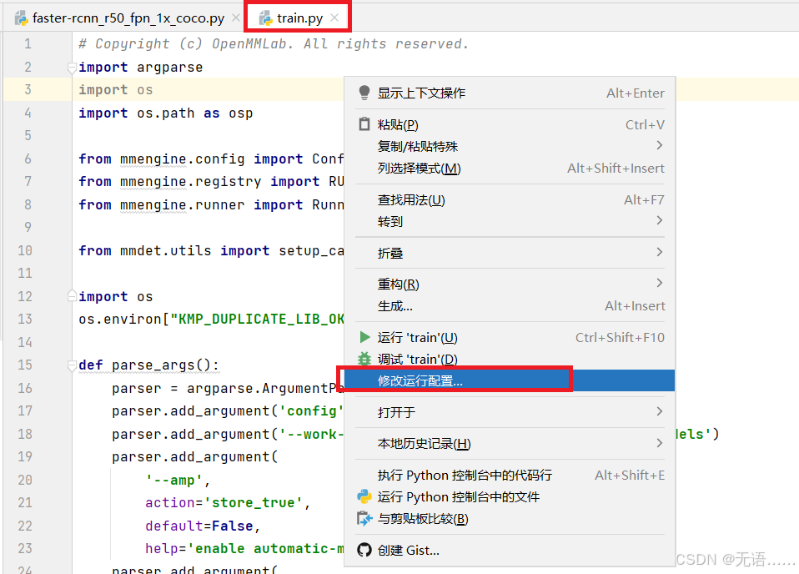Click the Python logo on the faster-rcnn tab
This screenshot has width=799, height=574.
[21, 15]
